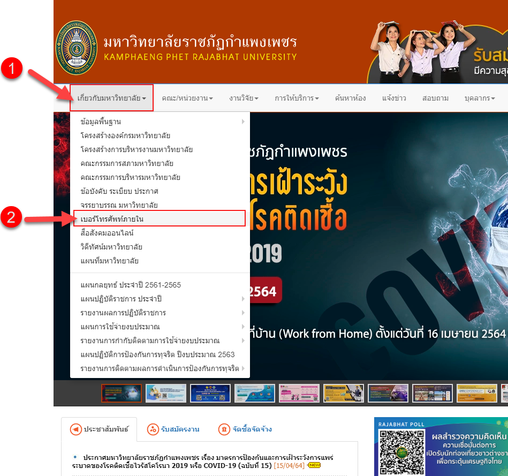Viewport: 508px width, 476px height.
Task: Expand รายงานการติดตามผลการดำเนินการป้องกันการทุจริต submenu arrow
Action: pyautogui.click(x=243, y=368)
